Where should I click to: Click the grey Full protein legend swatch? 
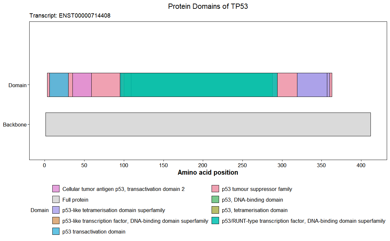[x=55, y=199]
